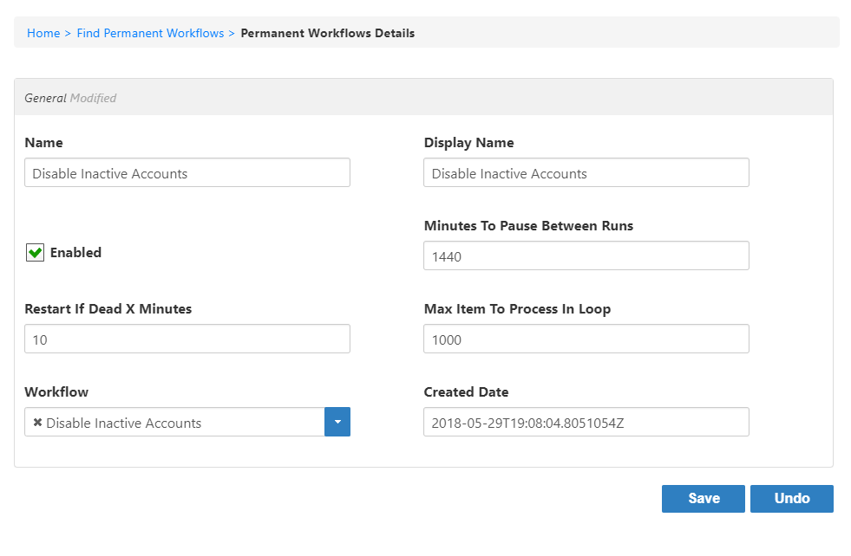Screen dimensions: 851x556
Task: Click the green checkmark beside Enabled
Action: tap(34, 252)
